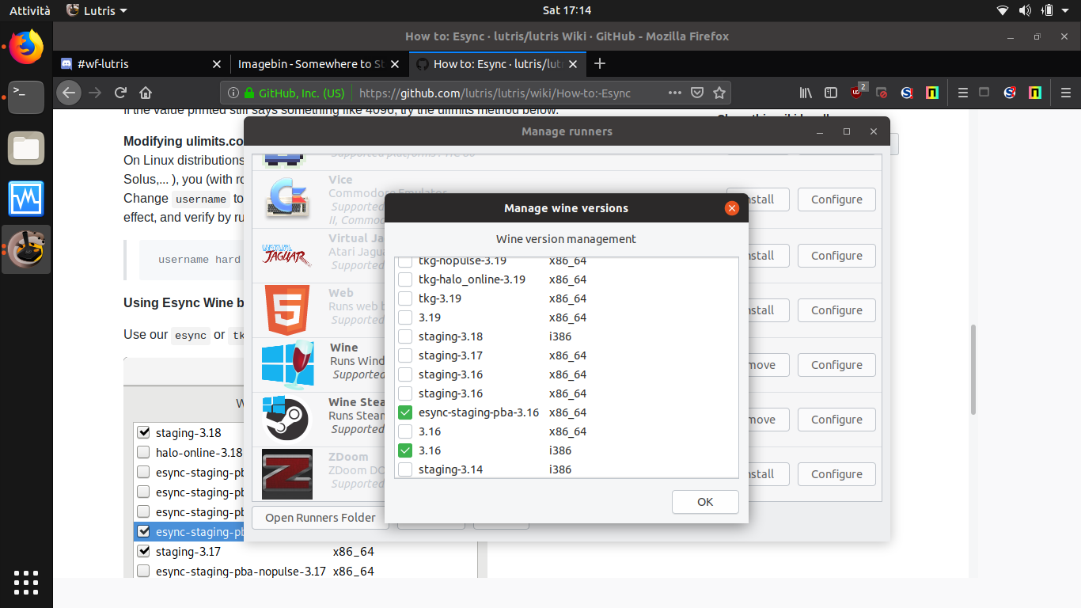This screenshot has height=608, width=1081.
Task: Bookmark this page with the star
Action: 719,93
